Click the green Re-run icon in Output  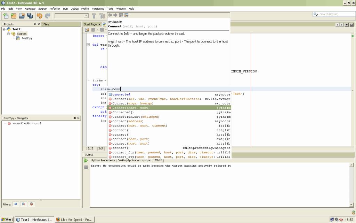pos(86,160)
